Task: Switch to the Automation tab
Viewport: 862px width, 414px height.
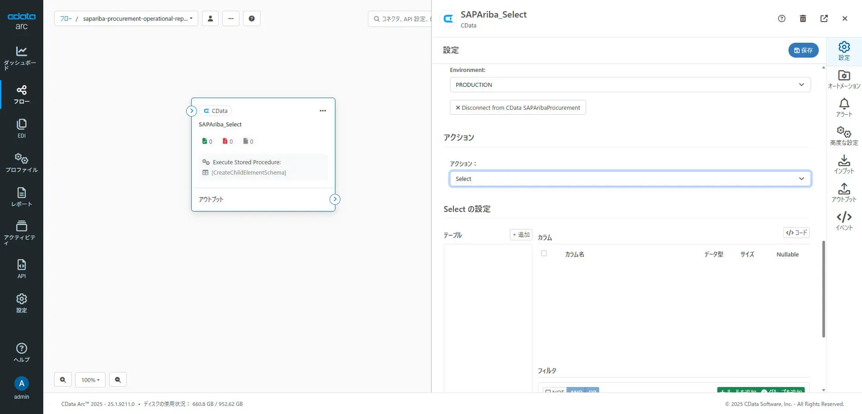Action: click(x=844, y=79)
